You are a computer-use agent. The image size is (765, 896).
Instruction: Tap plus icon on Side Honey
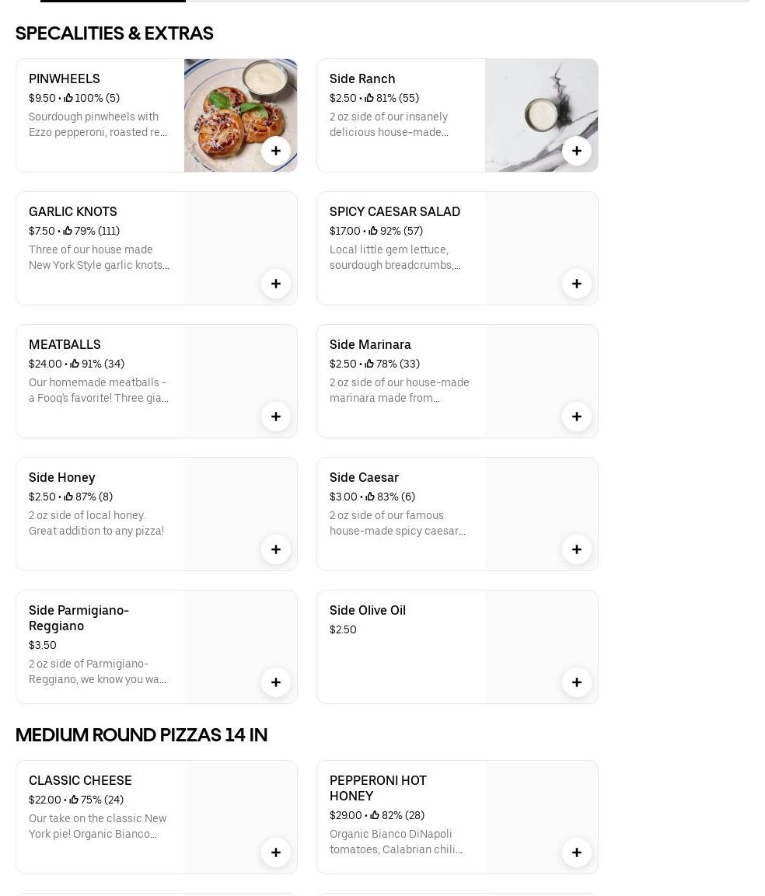[276, 549]
